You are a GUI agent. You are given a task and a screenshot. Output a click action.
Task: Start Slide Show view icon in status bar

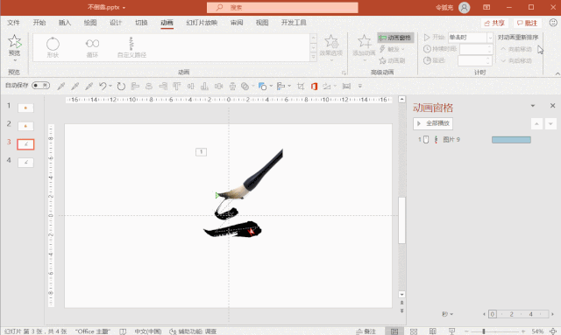(x=452, y=332)
